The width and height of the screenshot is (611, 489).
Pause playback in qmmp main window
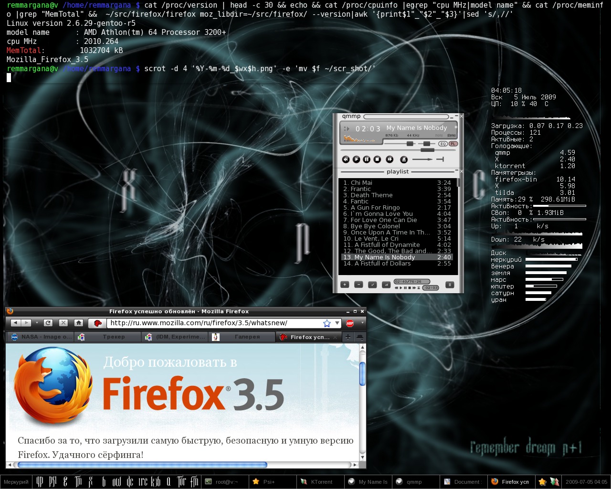tap(367, 159)
